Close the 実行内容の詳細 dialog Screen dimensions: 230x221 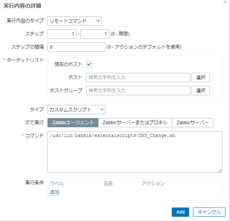click(x=225, y=2)
